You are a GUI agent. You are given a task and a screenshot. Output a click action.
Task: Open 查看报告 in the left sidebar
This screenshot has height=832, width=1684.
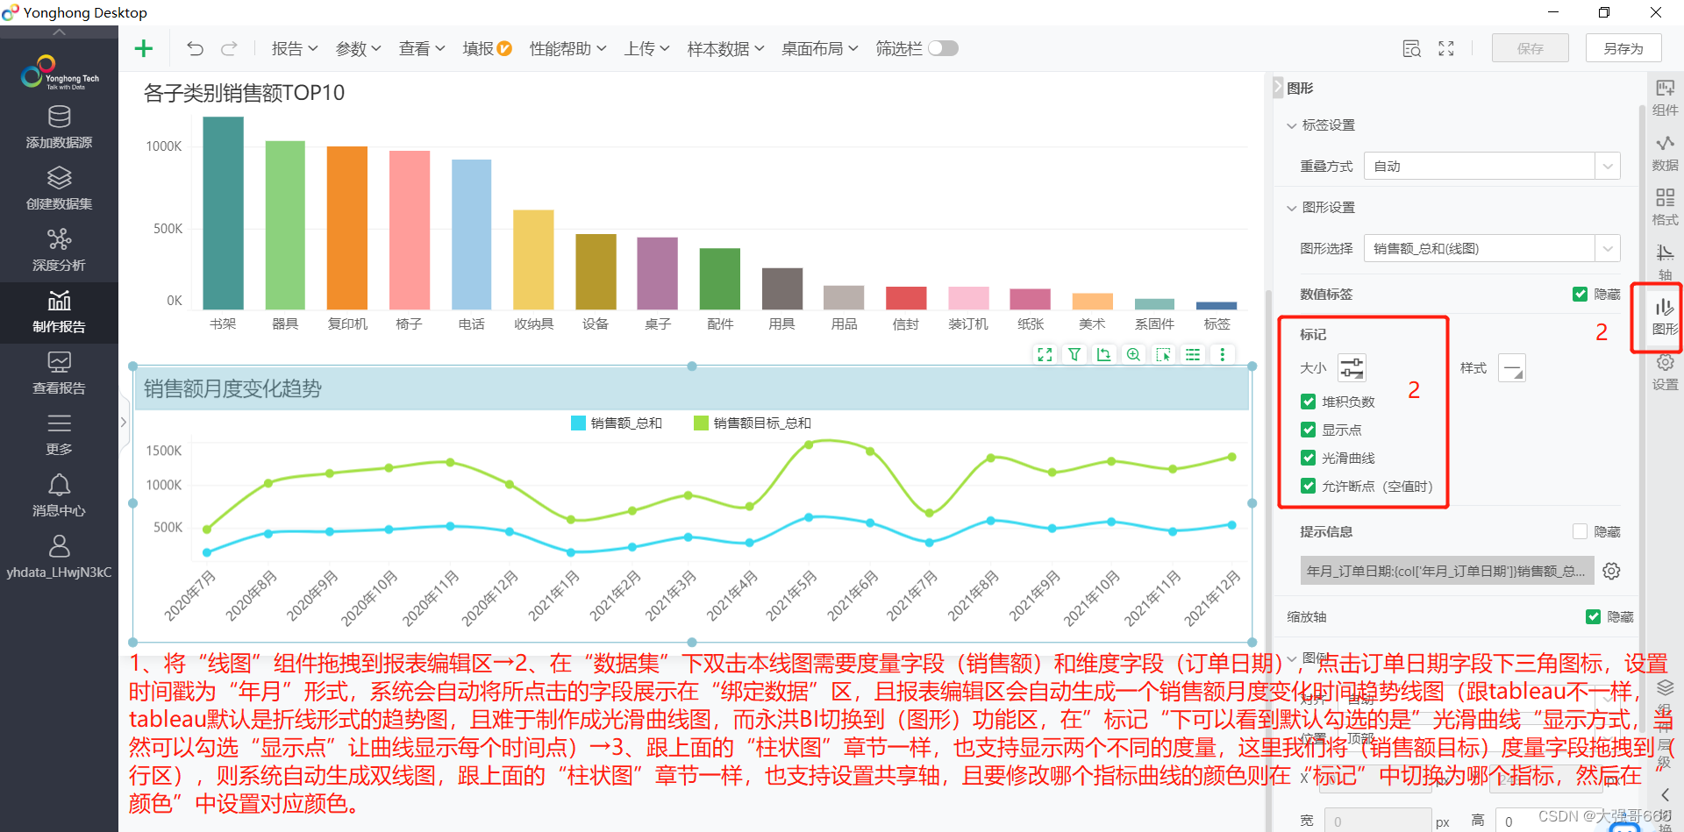[59, 373]
